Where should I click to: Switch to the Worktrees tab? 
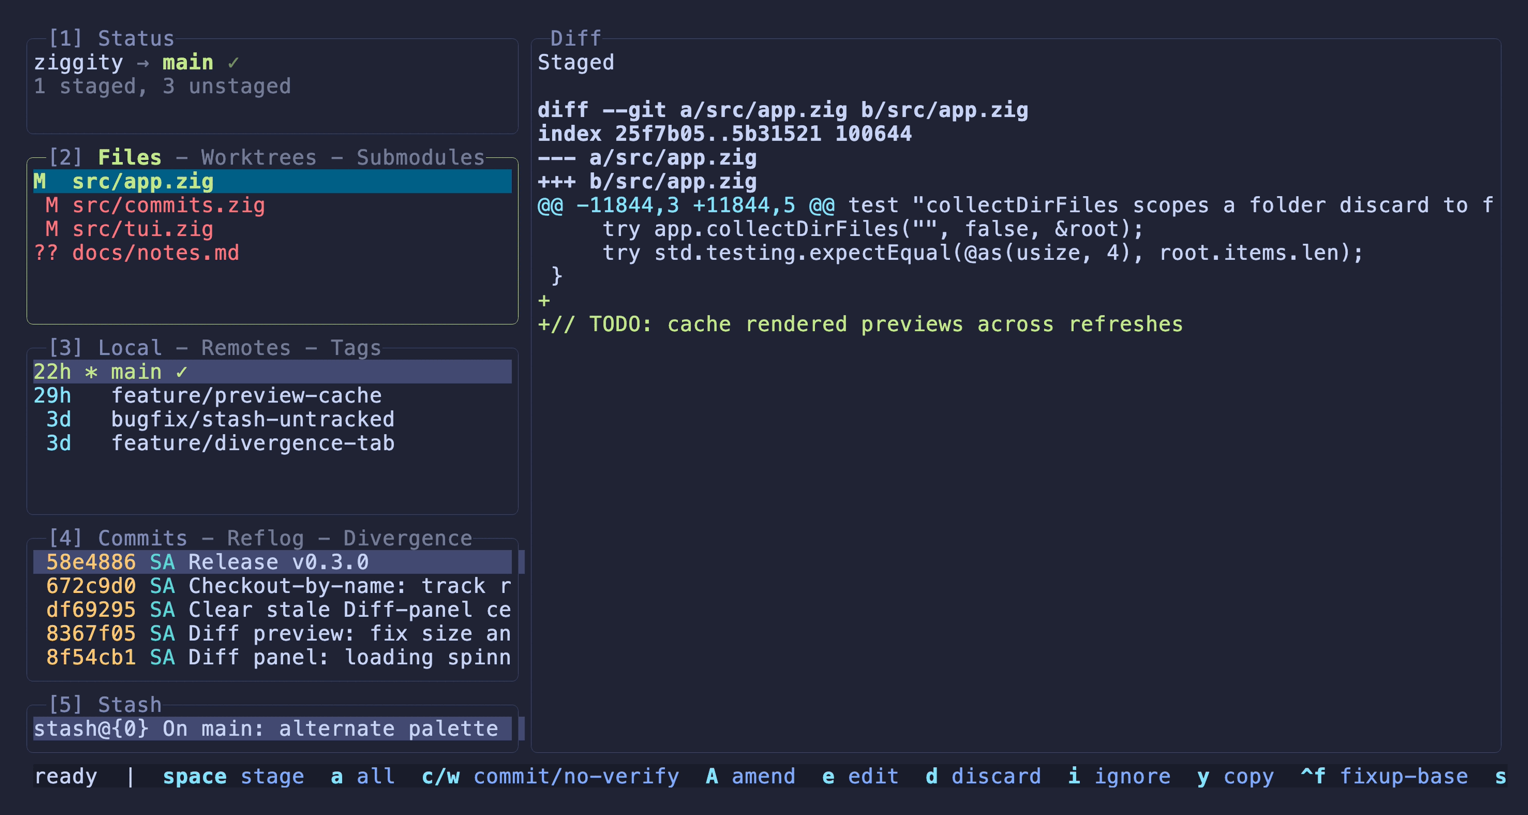[x=259, y=157]
